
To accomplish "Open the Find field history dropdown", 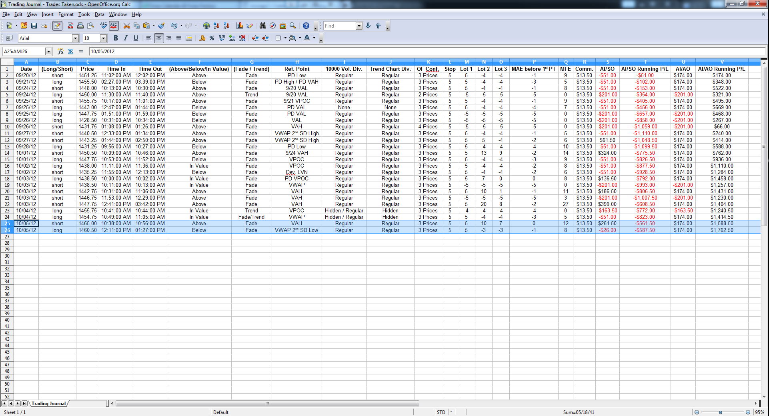I will tap(358, 26).
